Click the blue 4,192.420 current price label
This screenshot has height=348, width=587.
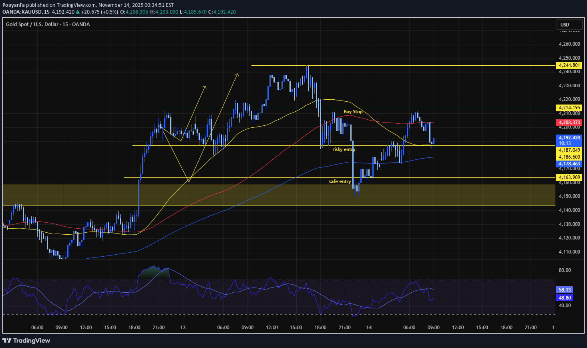(x=569, y=138)
